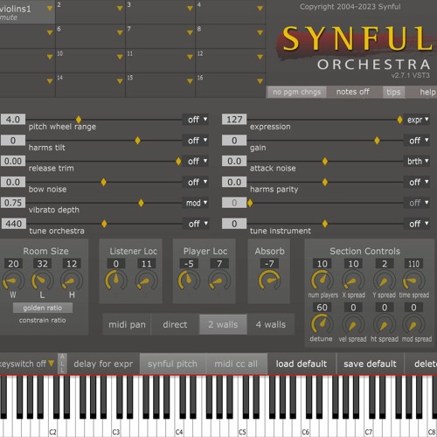Toggle golden ratio room constraint

pos(43,308)
